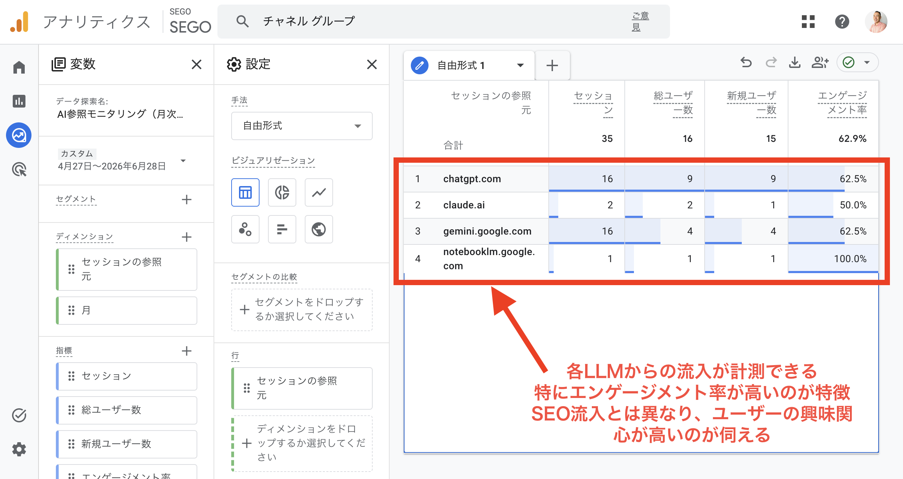Click the exploration name AI参照モニタリング
This screenshot has width=903, height=479.
[120, 114]
